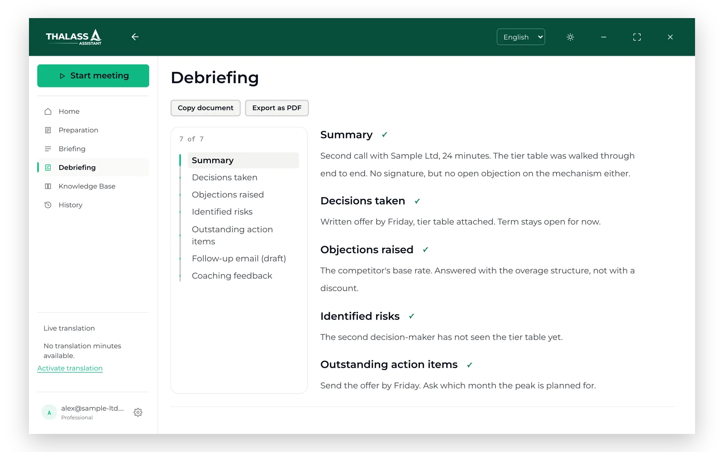Toggle light/dark theme sun icon
Screen dimensions: 724x452
(x=570, y=37)
